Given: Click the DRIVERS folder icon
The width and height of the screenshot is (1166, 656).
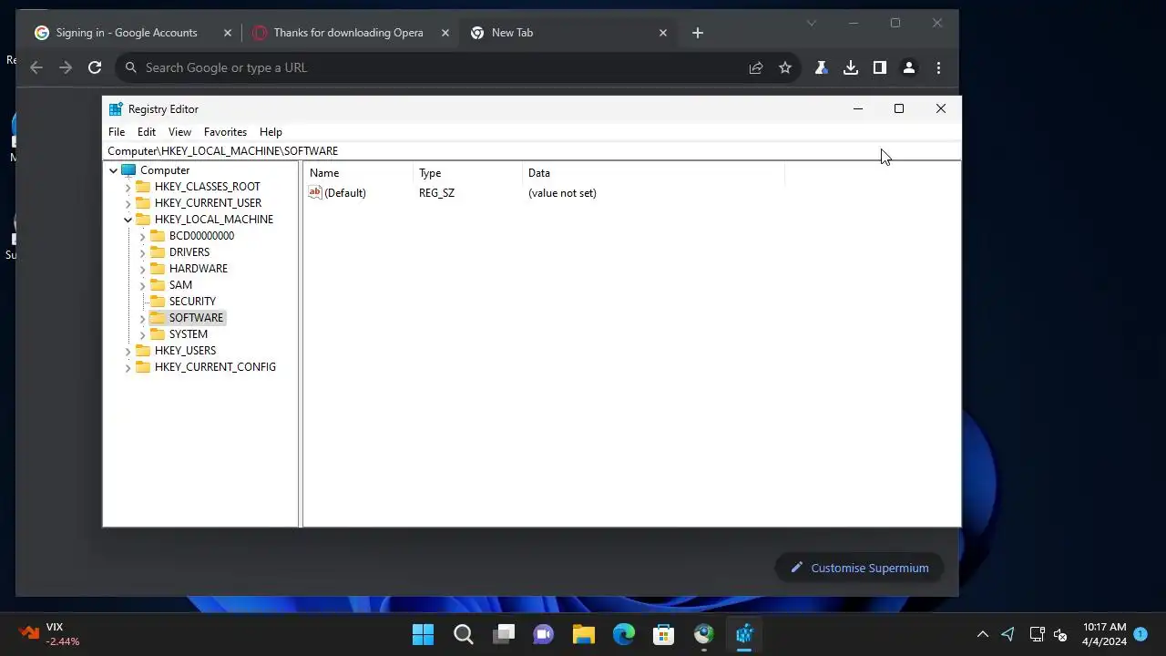Looking at the screenshot, I should point(158,252).
